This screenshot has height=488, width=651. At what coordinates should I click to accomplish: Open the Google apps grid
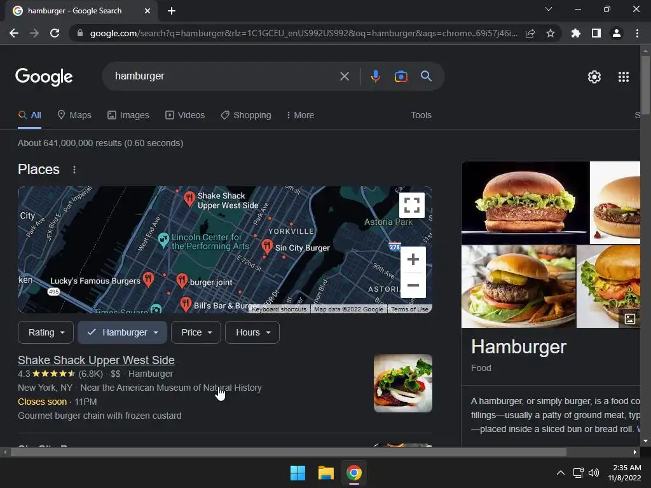(624, 77)
